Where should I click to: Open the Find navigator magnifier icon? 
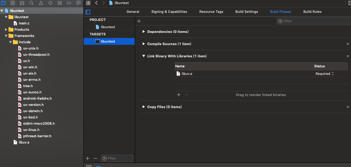point(31,3)
